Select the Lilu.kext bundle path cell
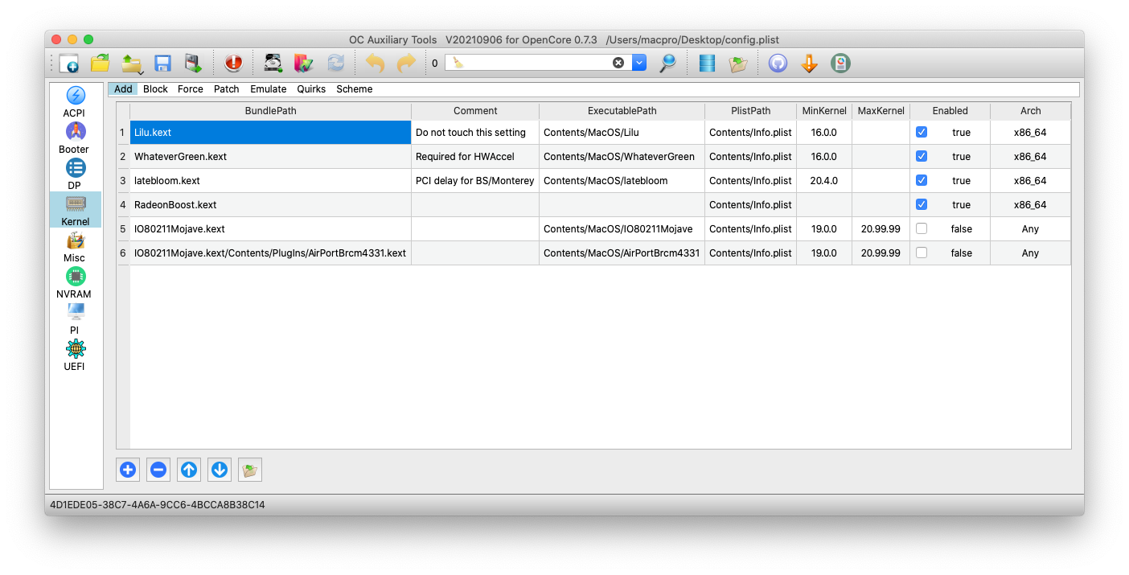The image size is (1129, 575). pos(271,132)
